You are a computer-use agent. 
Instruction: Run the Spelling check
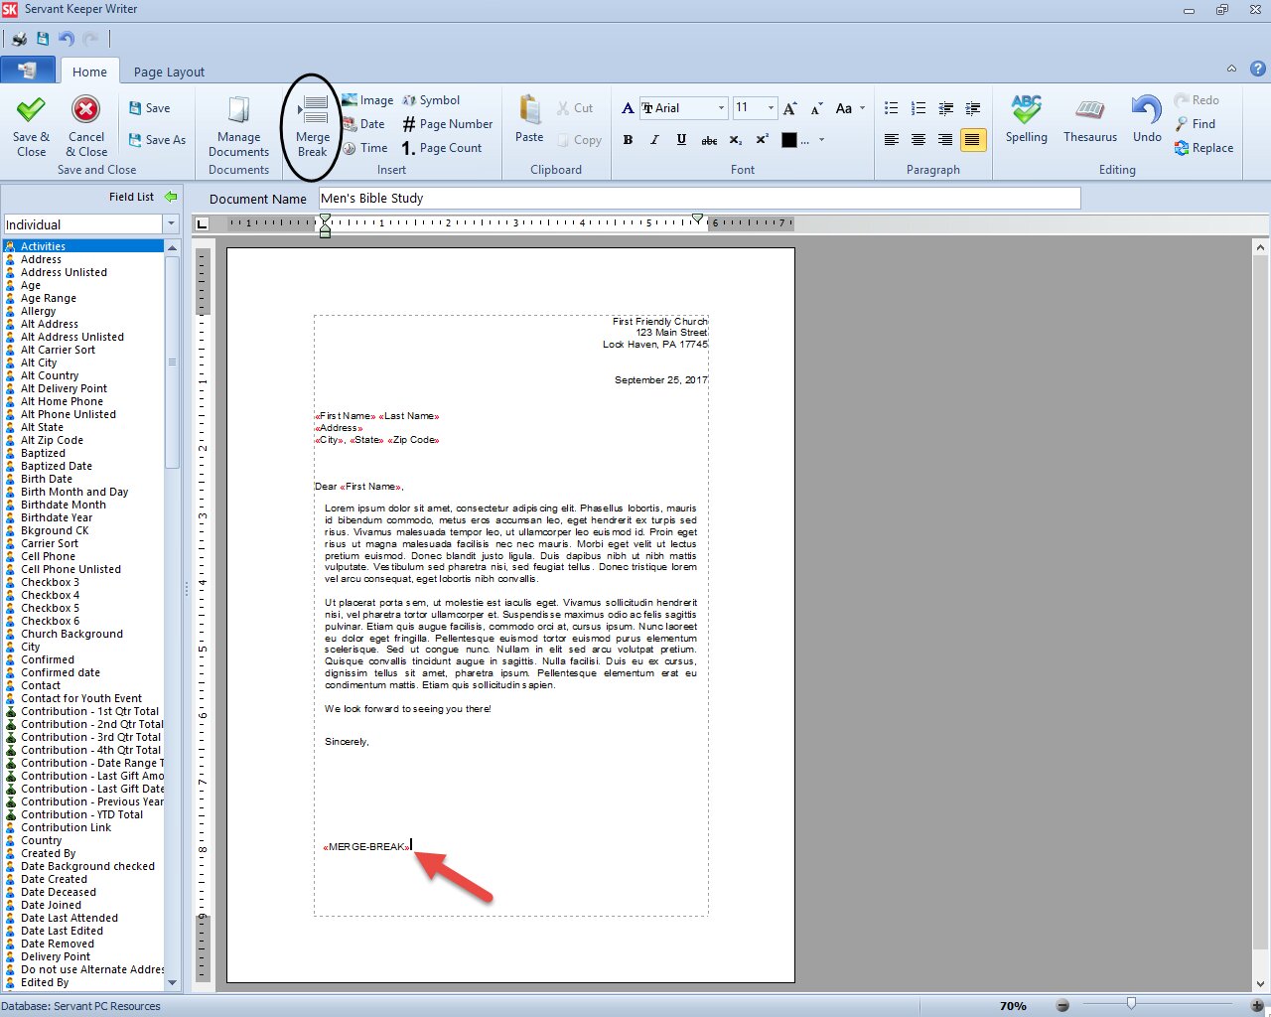(1026, 119)
